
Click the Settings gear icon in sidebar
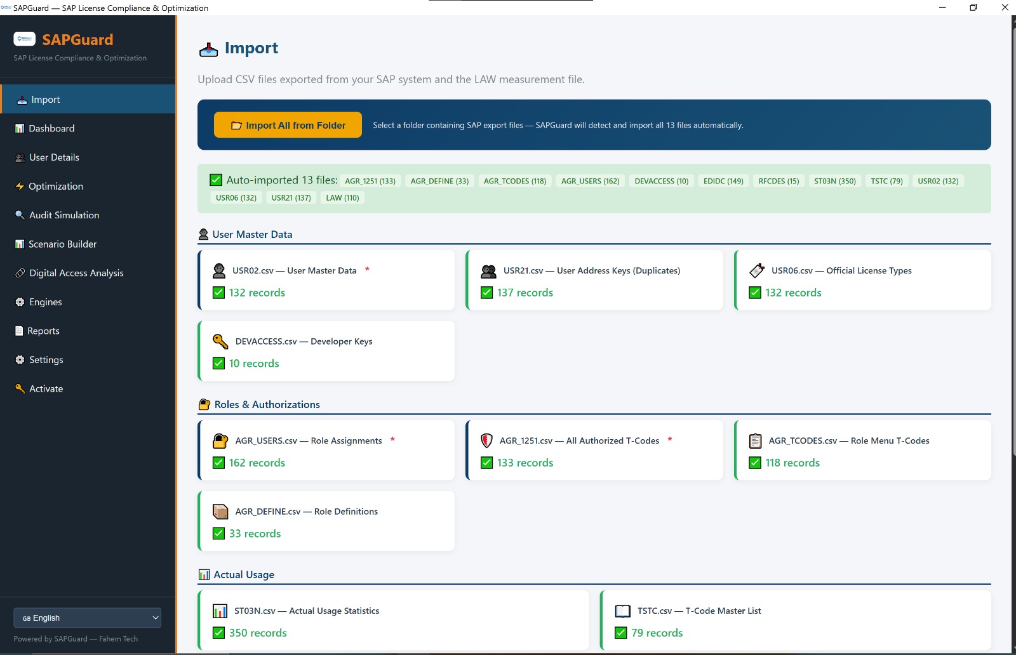point(20,360)
